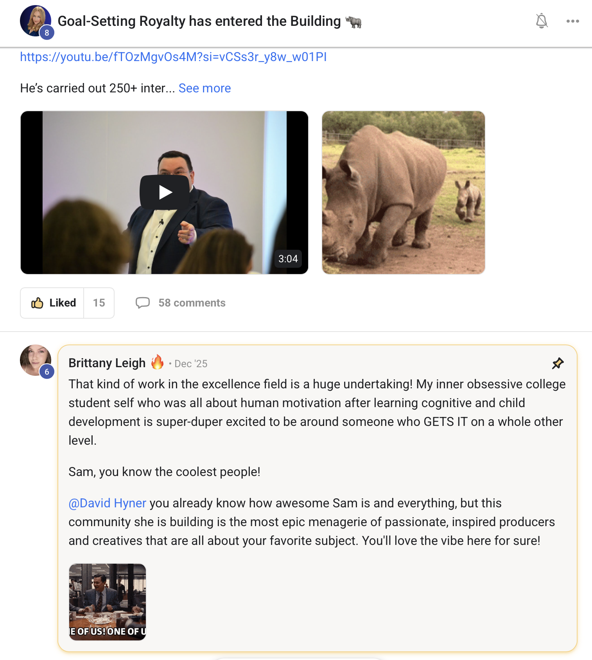This screenshot has height=660, width=592.
Task: Open the three-dot post options menu
Action: pyautogui.click(x=572, y=21)
